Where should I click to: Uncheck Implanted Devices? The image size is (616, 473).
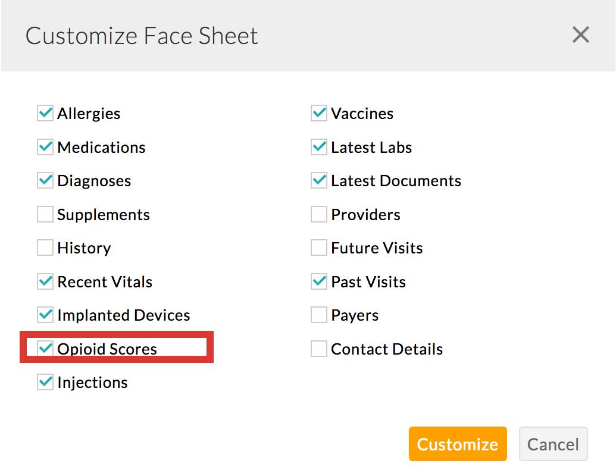[45, 315]
